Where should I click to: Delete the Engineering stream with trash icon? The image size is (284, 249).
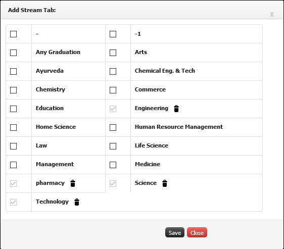(x=176, y=109)
